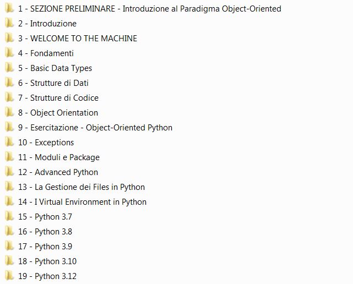Open the Esercitazione - Object-Oriented Python folder name
353x284 pixels.
click(95, 128)
